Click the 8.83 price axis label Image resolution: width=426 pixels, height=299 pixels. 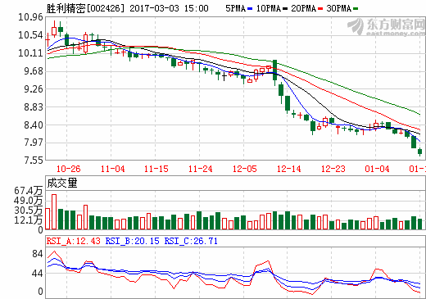34,107
